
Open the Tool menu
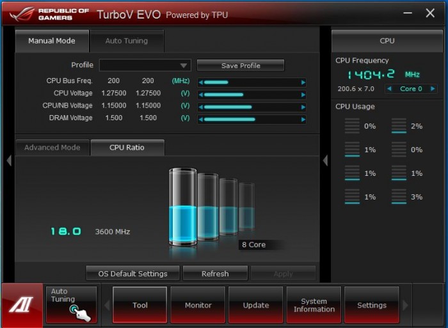[x=140, y=305]
